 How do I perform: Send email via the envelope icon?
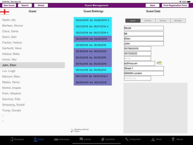[159, 63]
